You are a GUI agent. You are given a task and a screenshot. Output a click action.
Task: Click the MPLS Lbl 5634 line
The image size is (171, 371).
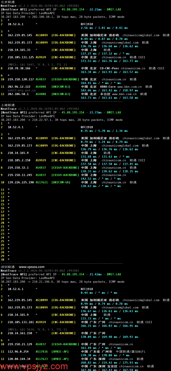click(x=37, y=330)
